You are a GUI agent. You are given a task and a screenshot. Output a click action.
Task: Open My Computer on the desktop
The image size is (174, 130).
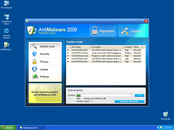pyautogui.click(x=6, y=3)
